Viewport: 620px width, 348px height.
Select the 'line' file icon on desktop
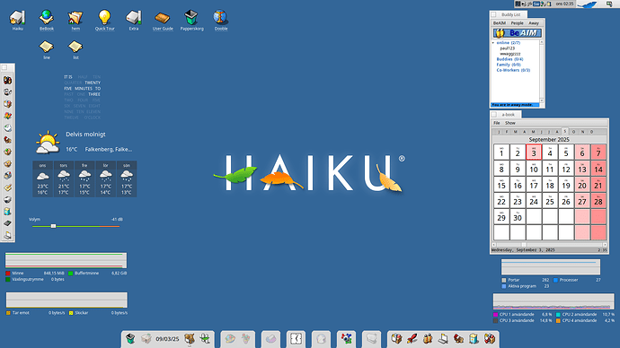tap(46, 47)
